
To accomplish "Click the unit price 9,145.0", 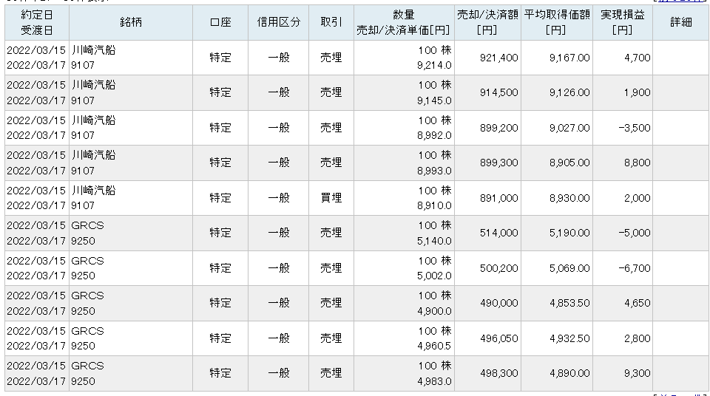I will pyautogui.click(x=434, y=100).
